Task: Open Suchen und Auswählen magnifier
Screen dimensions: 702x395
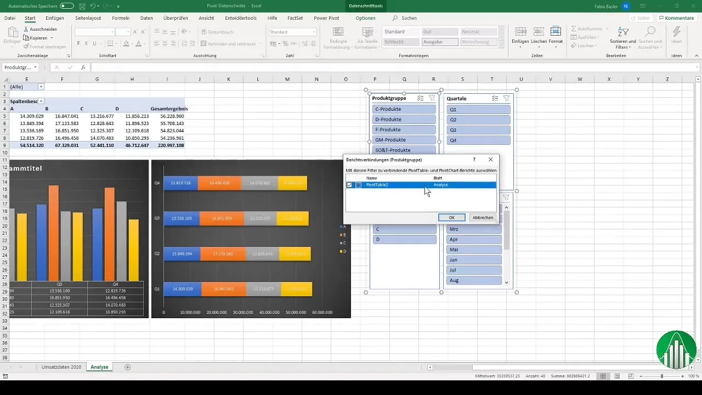Action: click(650, 31)
